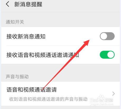Click the 新消息提醒 page title
The image size is (121, 109).
(x=28, y=4)
